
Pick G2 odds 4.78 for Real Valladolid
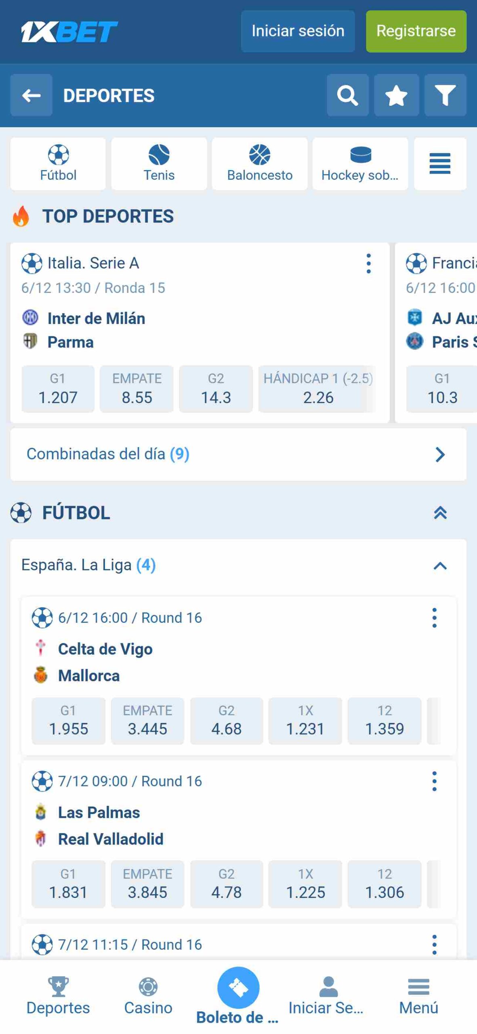(x=226, y=884)
